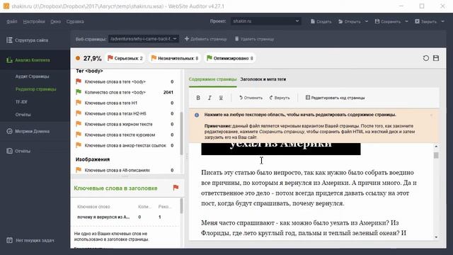Click the refresh analysis icon
Screen dimensions: 453x255
pyautogui.click(x=426, y=58)
